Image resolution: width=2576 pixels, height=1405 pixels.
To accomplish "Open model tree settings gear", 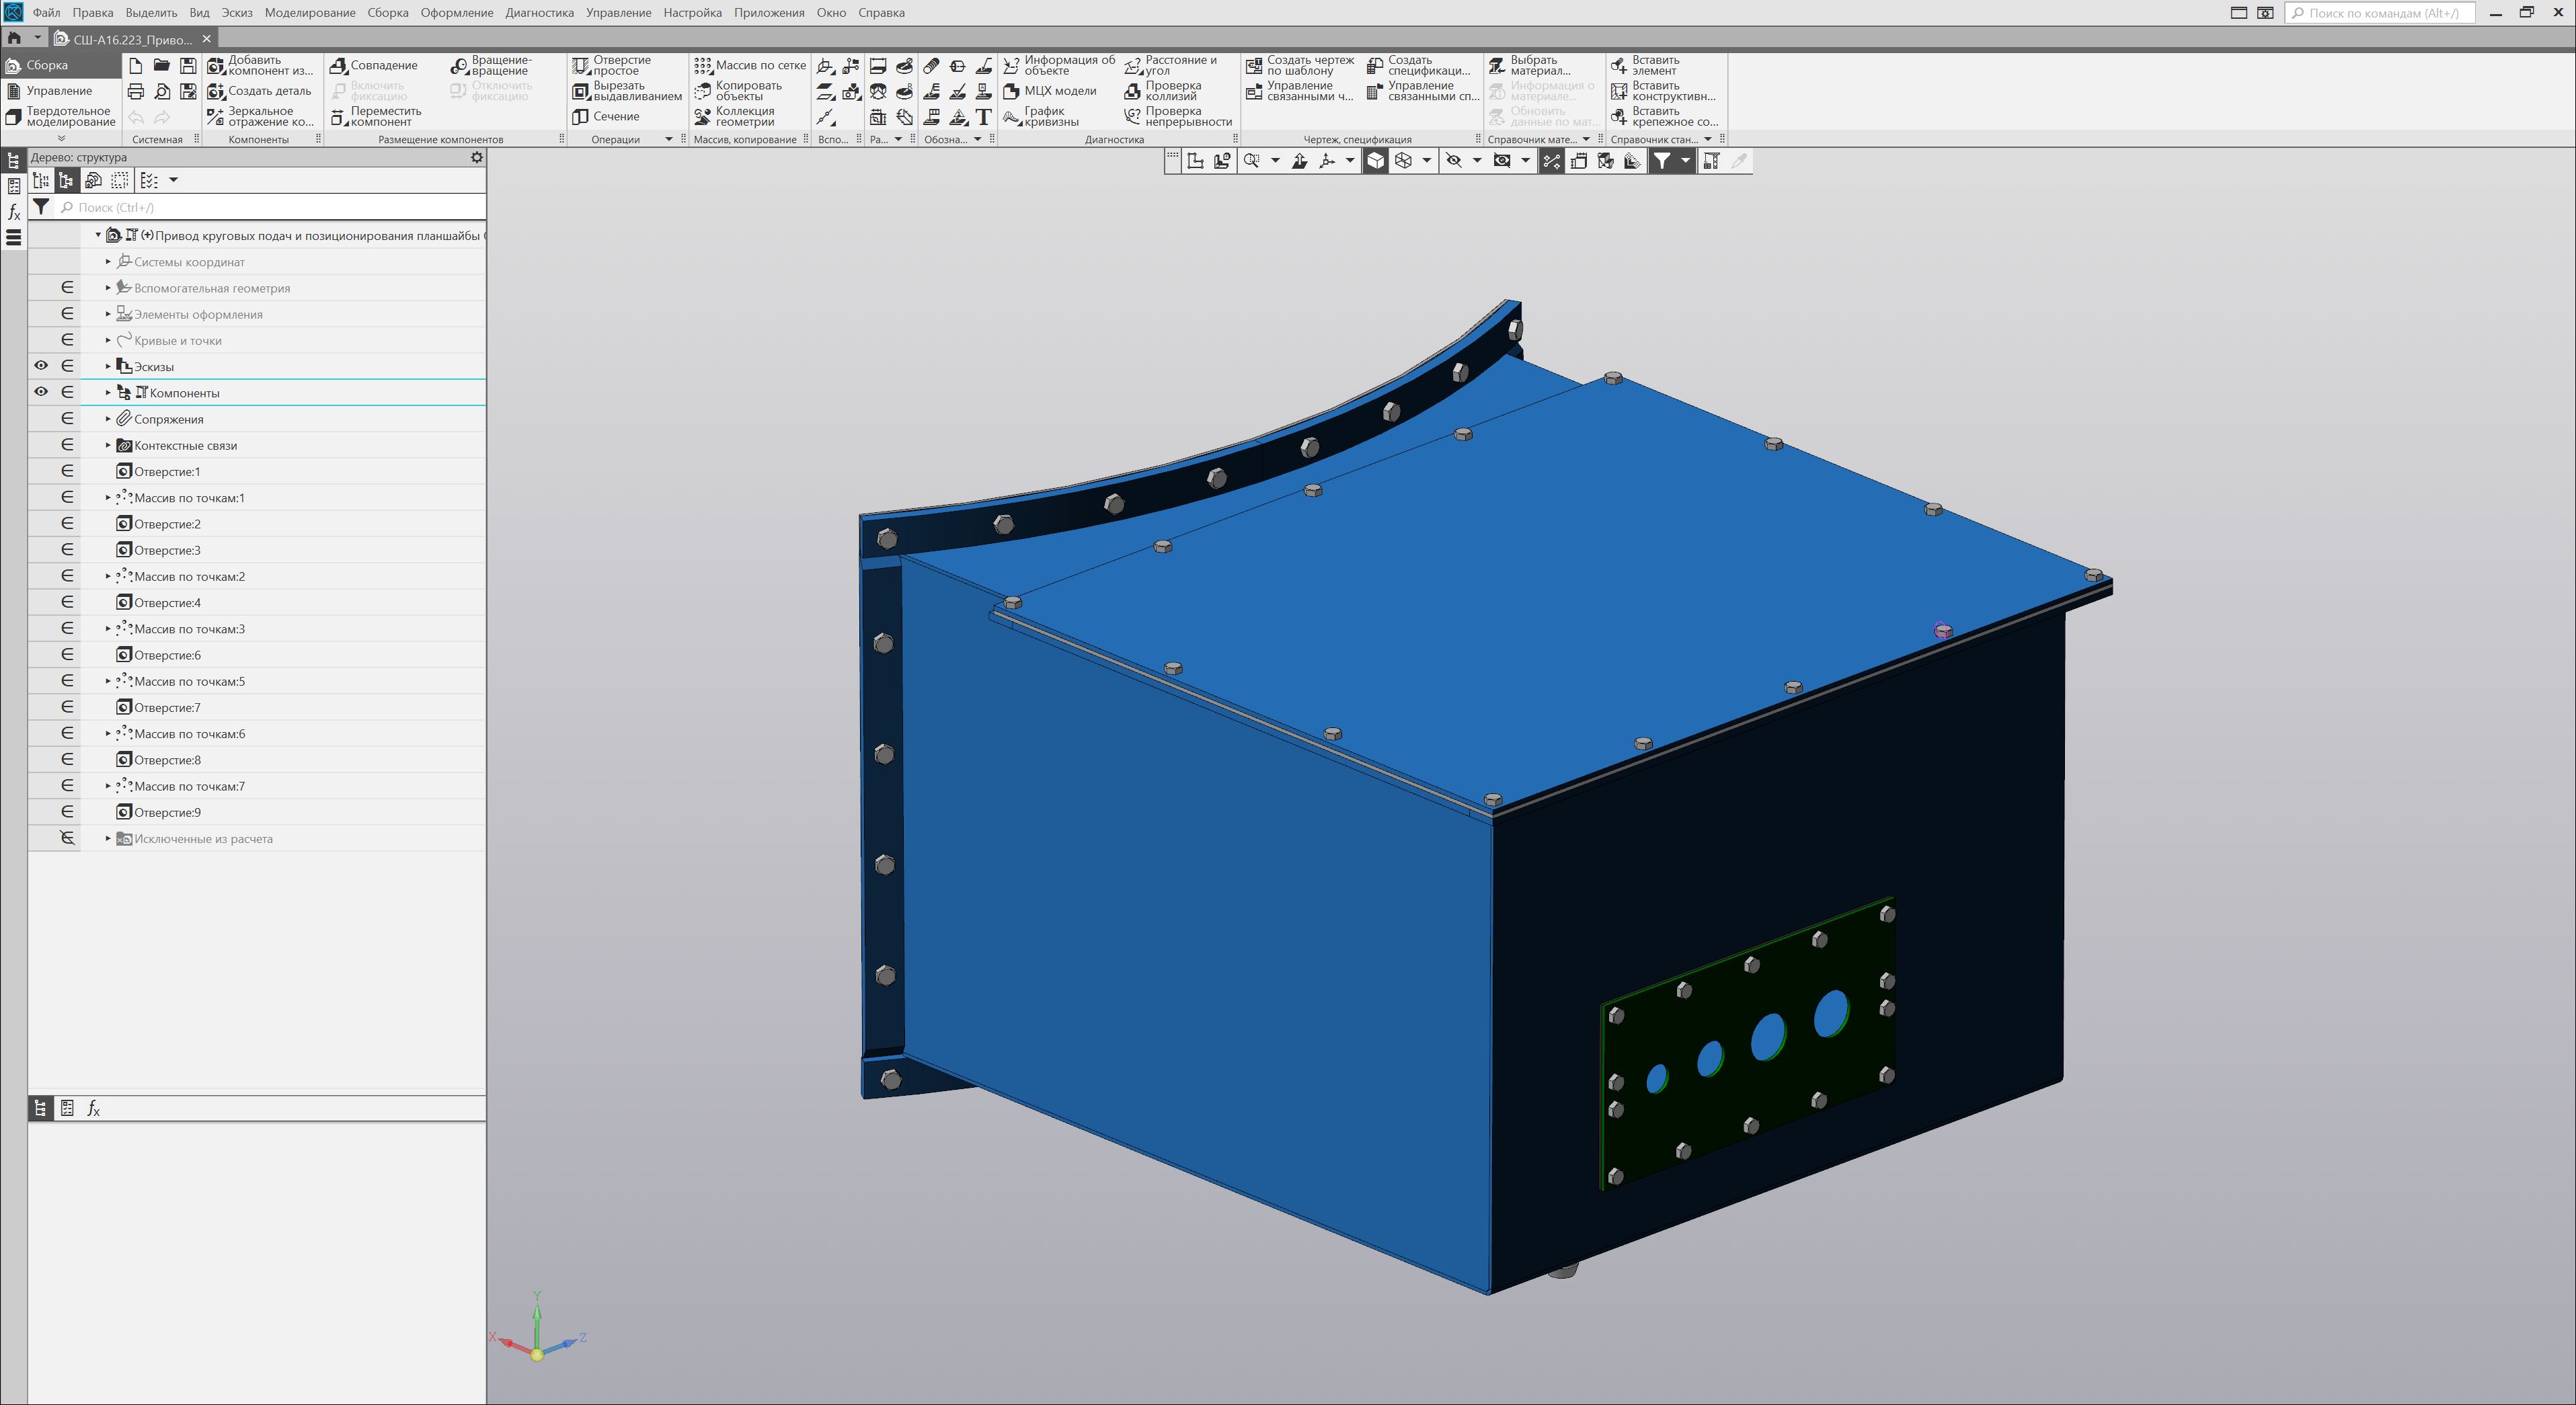I will click(x=477, y=157).
